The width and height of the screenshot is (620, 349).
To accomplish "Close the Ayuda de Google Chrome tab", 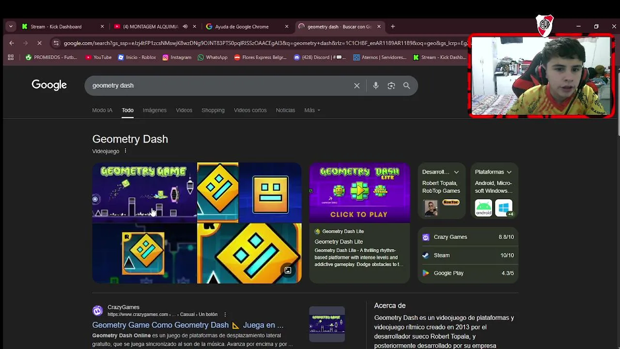I will (x=287, y=27).
